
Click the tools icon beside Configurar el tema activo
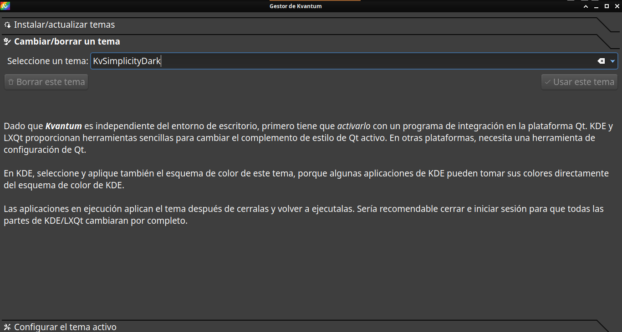(7, 327)
